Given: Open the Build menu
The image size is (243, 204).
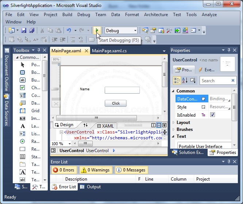Looking at the screenshot, I should point(67,15).
